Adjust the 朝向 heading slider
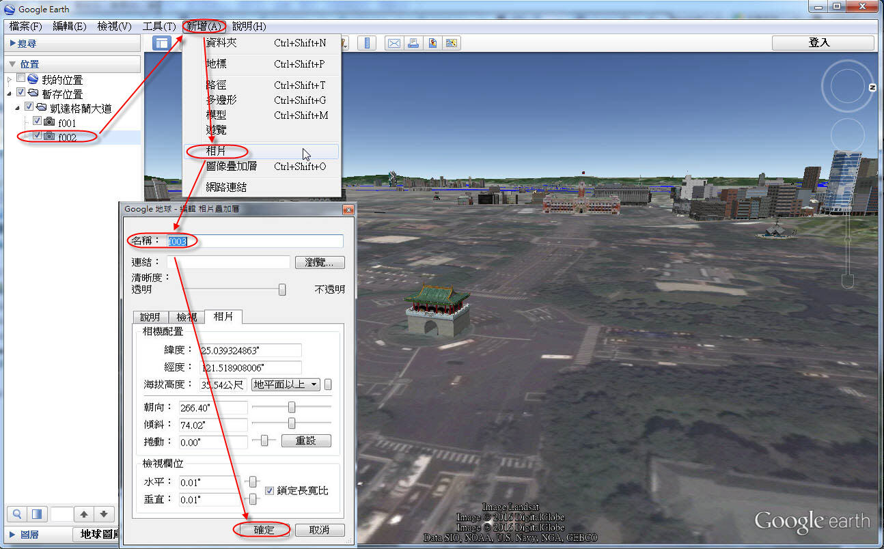The height and width of the screenshot is (549, 884). [292, 407]
